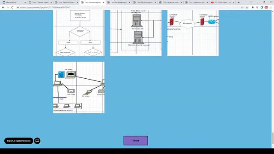274x154 pixels.
Task: Close the Tilda Технические tab
Action: click(77, 3)
